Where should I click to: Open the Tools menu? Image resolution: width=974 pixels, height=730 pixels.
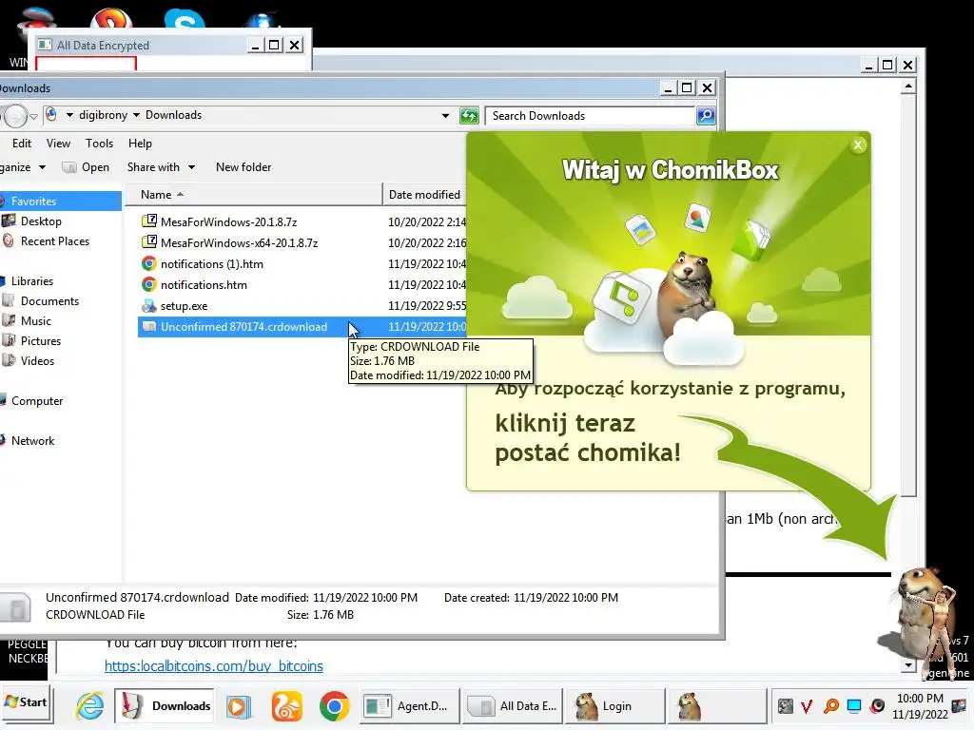point(99,144)
